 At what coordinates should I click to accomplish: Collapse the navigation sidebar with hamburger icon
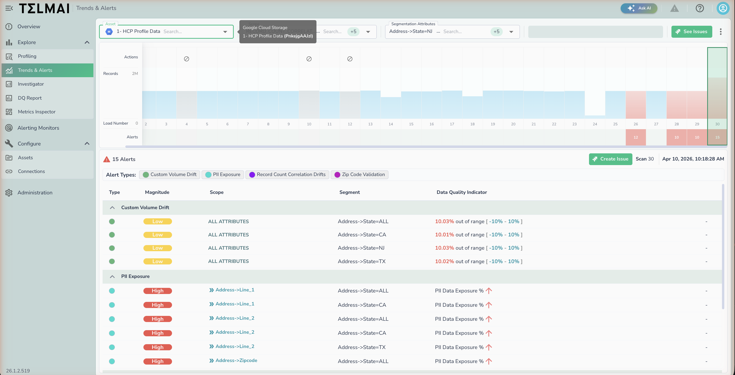9,8
